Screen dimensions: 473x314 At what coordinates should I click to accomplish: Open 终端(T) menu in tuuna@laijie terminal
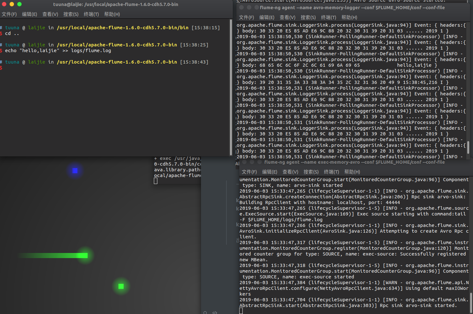pos(91,14)
